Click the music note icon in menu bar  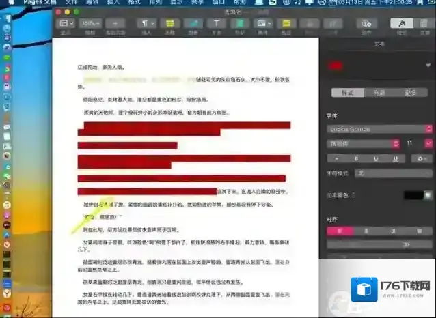click(x=297, y=3)
